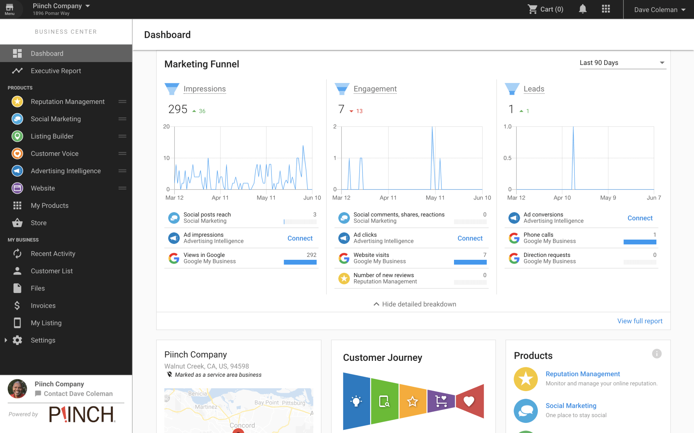The image size is (694, 433).
Task: Open Invoices menu item
Action: [x=66, y=306]
